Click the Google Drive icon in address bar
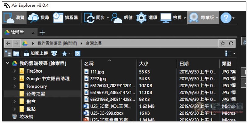Screen dimensions: 248x123 coord(25,43)
